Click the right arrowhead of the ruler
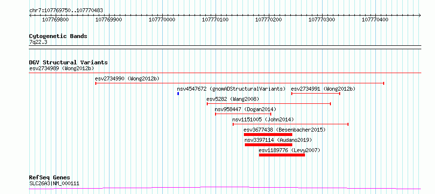Image resolution: width=435 pixels, height=194 pixels. point(419,15)
